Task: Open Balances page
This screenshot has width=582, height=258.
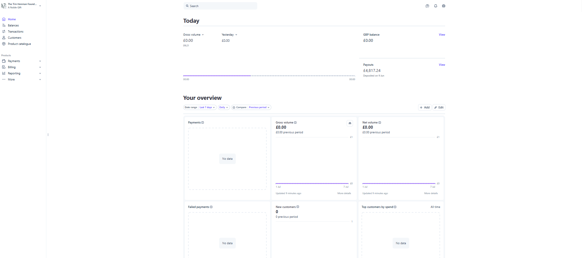Action: [x=14, y=25]
